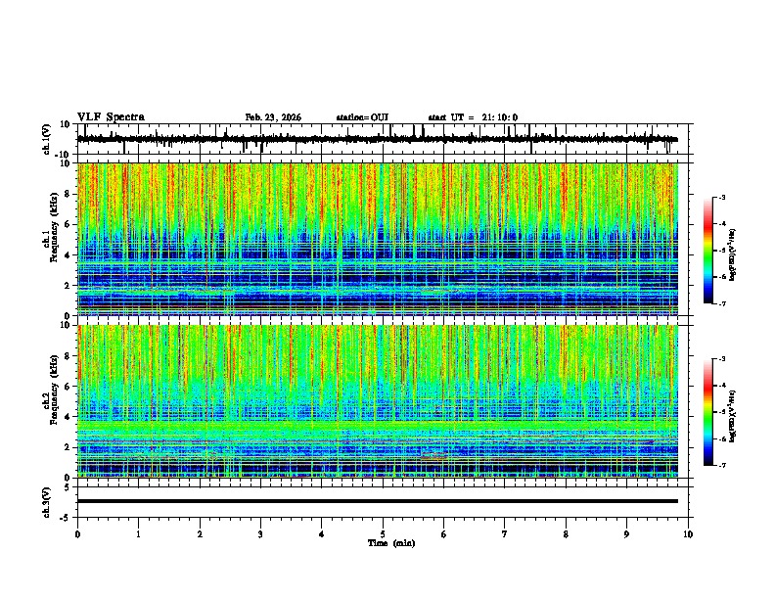Click the -3 label on the ch.1 color scale
The width and height of the screenshot is (775, 599).
coord(722,198)
